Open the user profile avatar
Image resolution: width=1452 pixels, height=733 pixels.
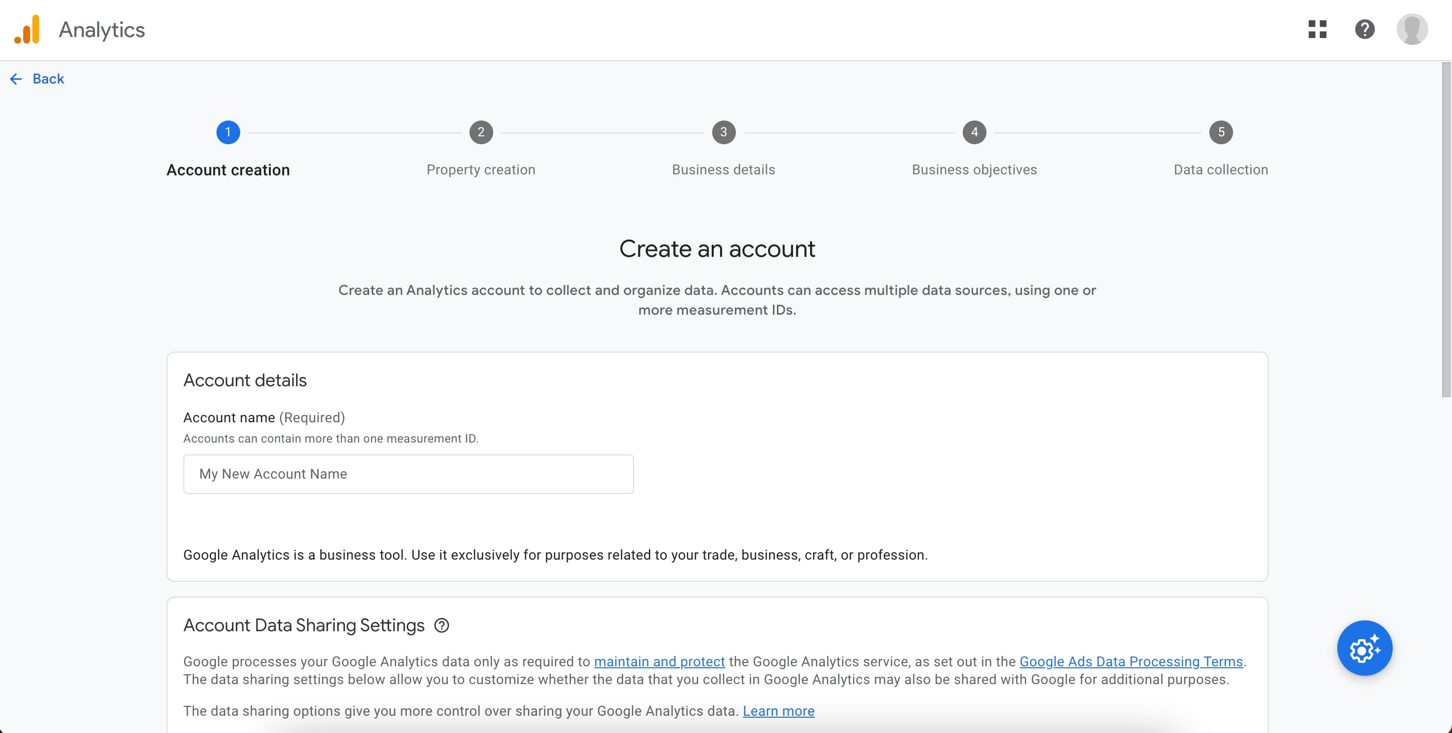pyautogui.click(x=1411, y=29)
